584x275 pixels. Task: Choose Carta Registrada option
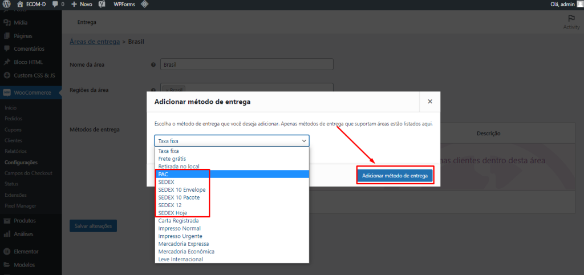pyautogui.click(x=232, y=221)
